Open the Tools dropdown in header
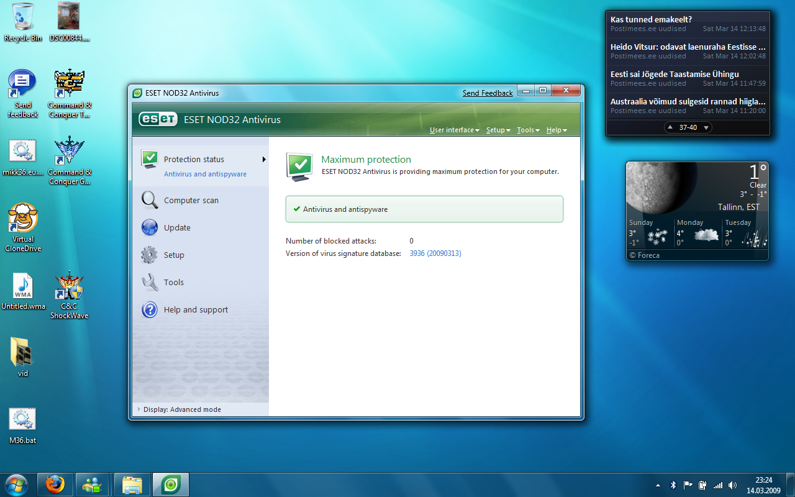Screen dimensions: 795x497 tap(529, 130)
